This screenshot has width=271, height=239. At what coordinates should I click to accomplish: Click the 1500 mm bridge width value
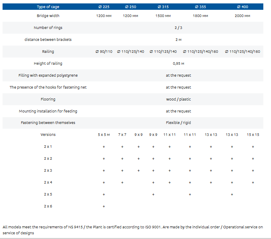tap(163, 16)
